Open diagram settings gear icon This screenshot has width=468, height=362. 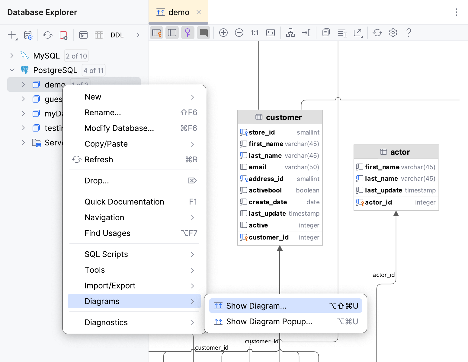[393, 33]
